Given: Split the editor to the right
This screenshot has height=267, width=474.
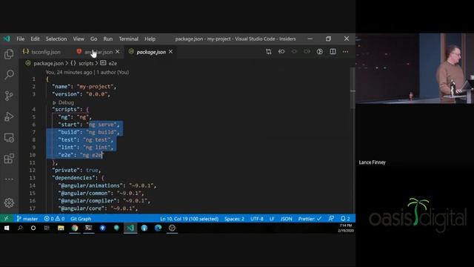Looking at the screenshot, I should [333, 52].
